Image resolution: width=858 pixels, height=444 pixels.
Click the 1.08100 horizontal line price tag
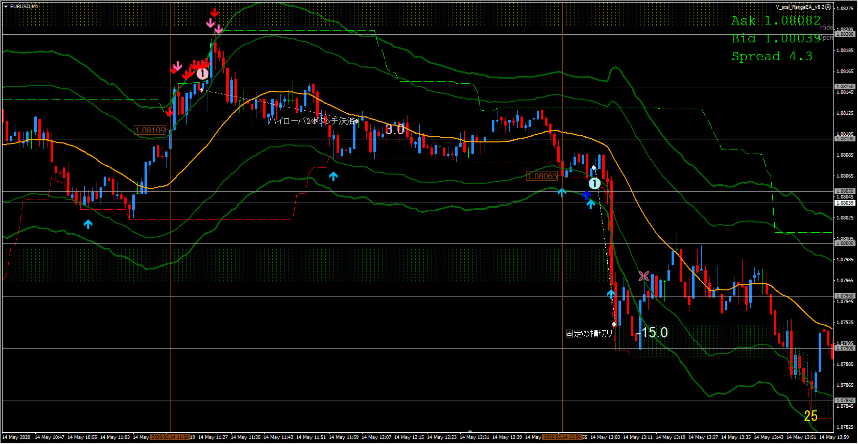[x=845, y=139]
